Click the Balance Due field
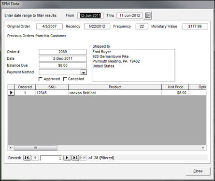215x181 pixels. [x=63, y=65]
